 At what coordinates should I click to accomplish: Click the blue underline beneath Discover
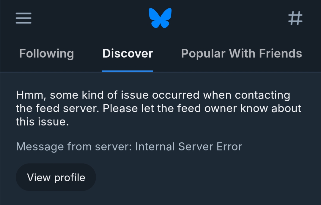click(x=127, y=71)
